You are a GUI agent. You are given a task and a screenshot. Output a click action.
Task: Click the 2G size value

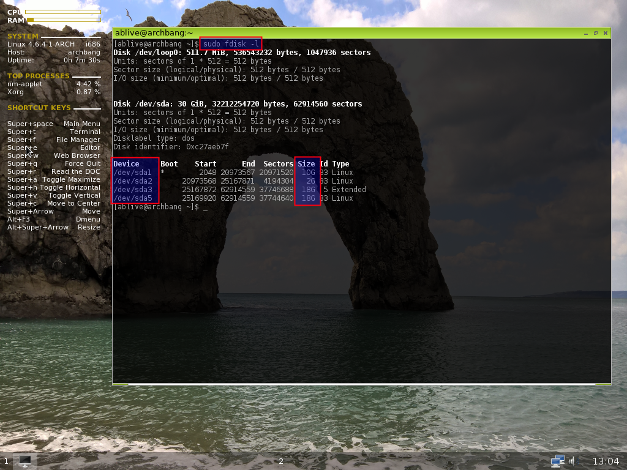tap(310, 181)
